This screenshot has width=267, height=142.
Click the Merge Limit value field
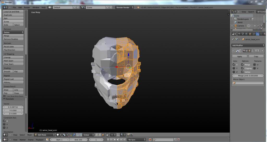pos(248,76)
